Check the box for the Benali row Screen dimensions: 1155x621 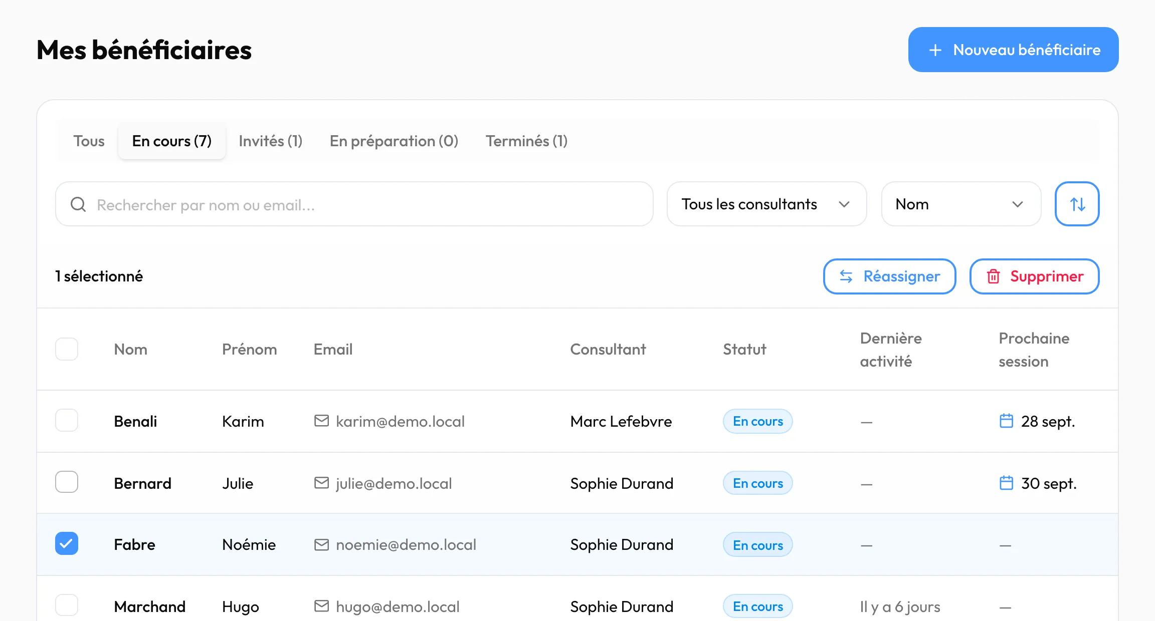pos(67,421)
